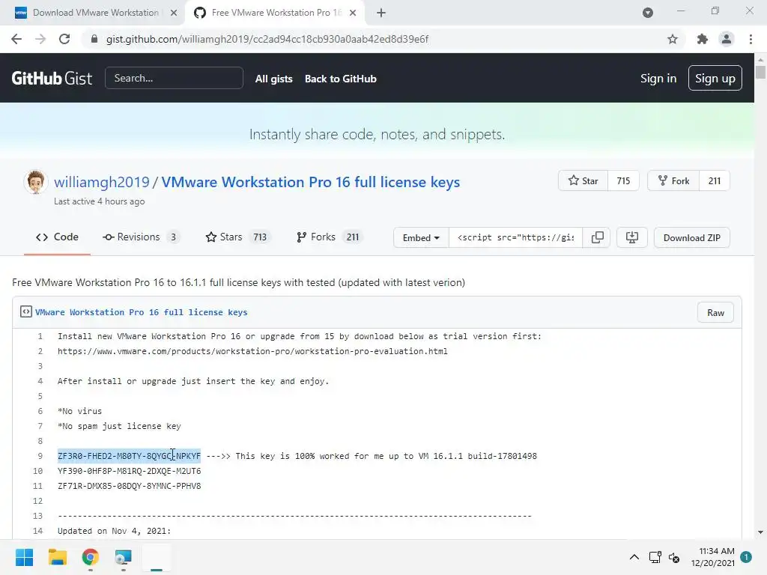The width and height of the screenshot is (767, 575).
Task: Copy the embed script to clipboard
Action: [x=597, y=237]
